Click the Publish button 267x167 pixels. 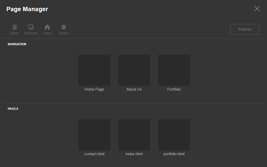(245, 29)
